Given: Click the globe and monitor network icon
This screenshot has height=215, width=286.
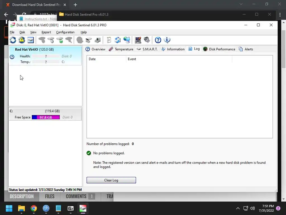Looking at the screenshot, I should (x=127, y=40).
